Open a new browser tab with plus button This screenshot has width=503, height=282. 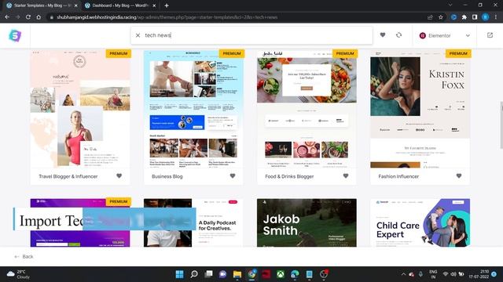(x=167, y=5)
